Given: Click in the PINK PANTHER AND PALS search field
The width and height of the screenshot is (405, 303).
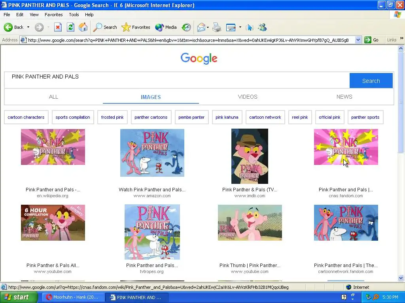Looking at the screenshot, I should 177,80.
